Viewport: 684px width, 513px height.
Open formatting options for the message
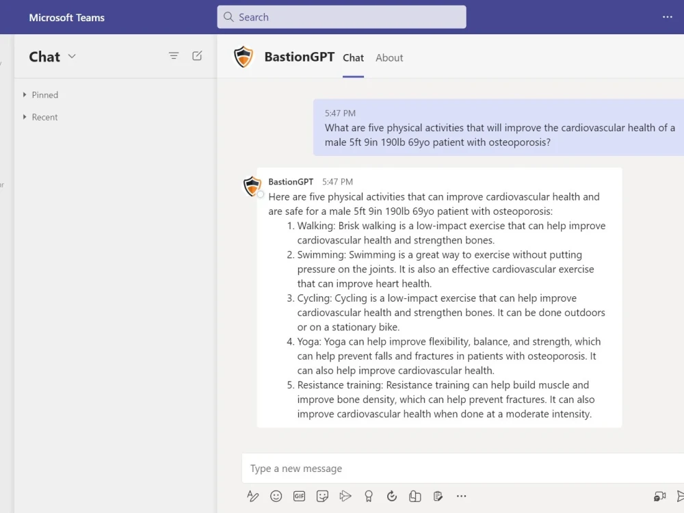tap(253, 496)
